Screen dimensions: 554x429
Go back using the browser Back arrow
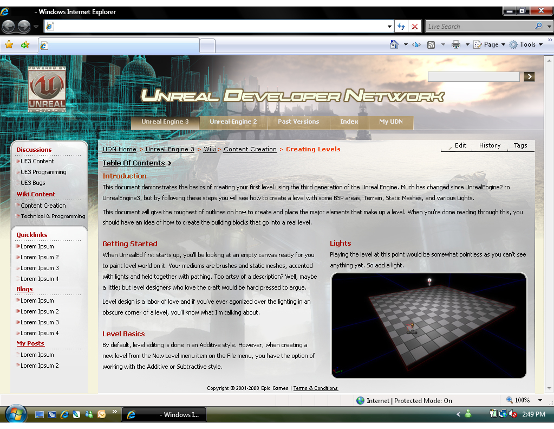click(9, 26)
